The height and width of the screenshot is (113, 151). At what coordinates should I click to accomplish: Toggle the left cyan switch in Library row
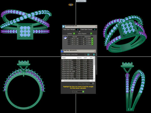88,55
